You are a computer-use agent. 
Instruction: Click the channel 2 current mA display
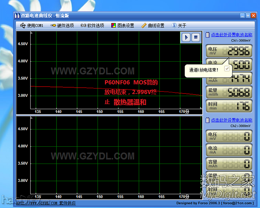pos(229,150)
